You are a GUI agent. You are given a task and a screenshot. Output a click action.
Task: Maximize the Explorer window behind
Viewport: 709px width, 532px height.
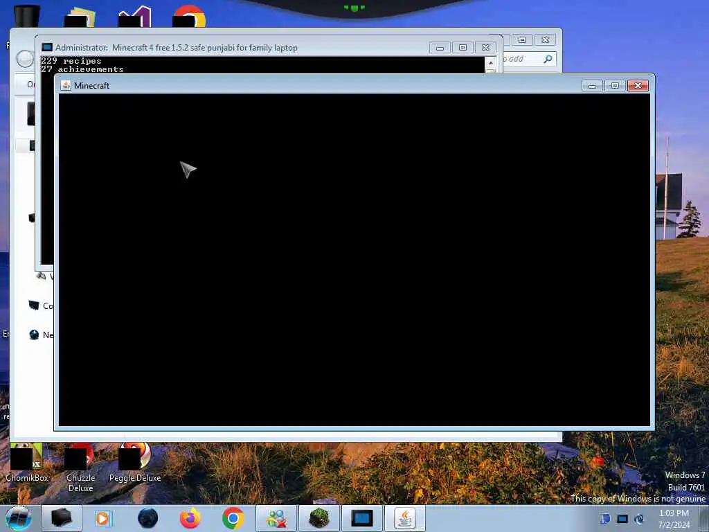point(522,39)
